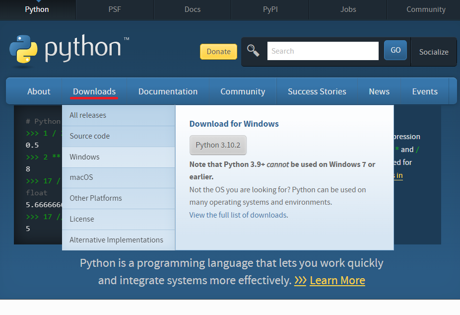Focus the Search input field
The image size is (460, 315).
tap(323, 51)
